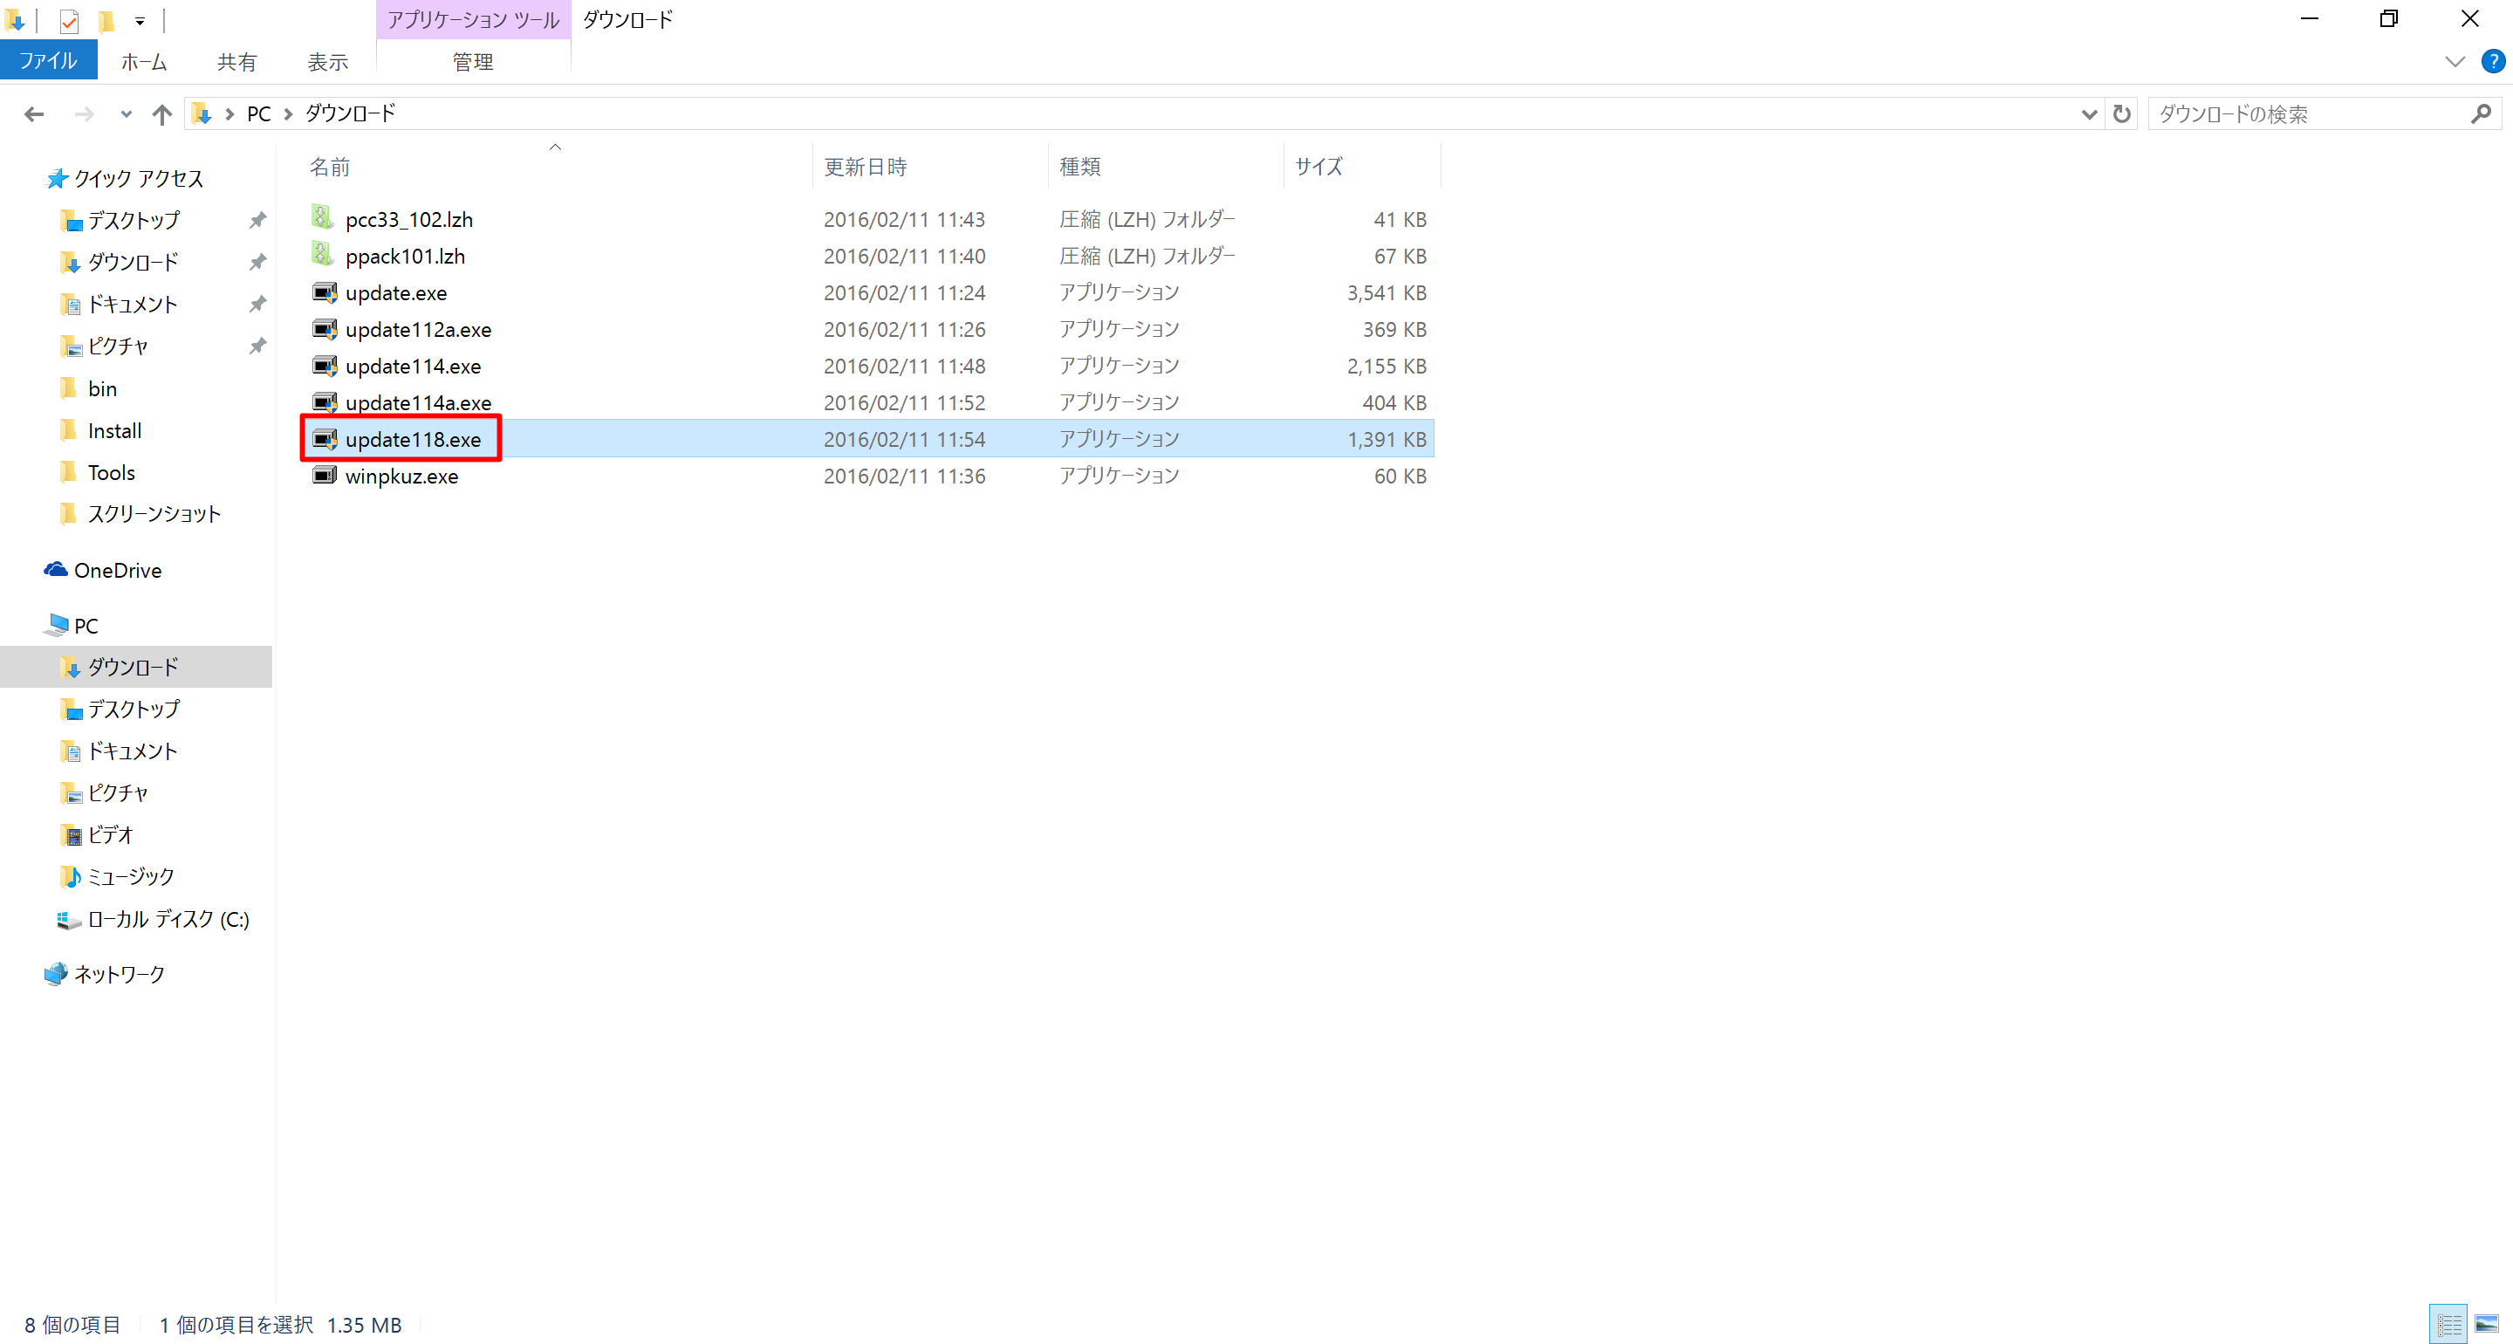2513x1344 pixels.
Task: Select Pictures under PC in sidebar
Action: pyautogui.click(x=118, y=792)
